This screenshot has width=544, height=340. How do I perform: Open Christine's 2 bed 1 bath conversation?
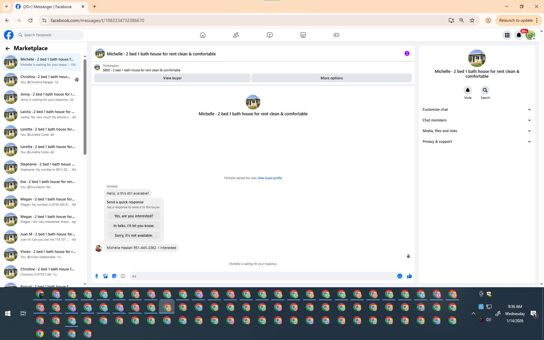[41, 272]
